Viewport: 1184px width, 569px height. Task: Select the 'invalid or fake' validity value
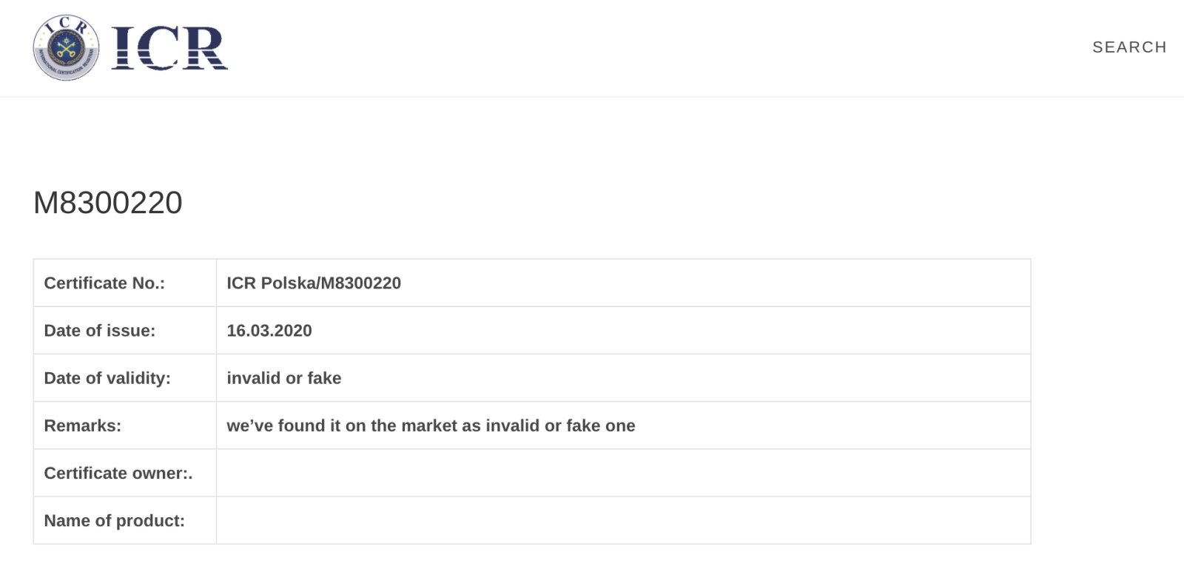[x=284, y=378]
